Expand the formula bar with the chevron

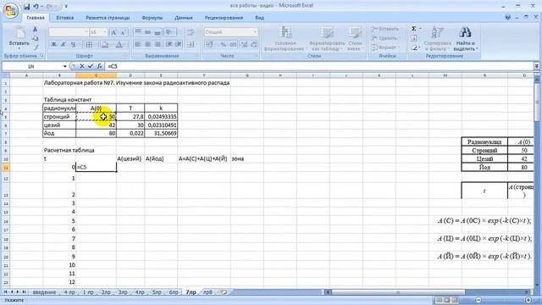(536, 66)
